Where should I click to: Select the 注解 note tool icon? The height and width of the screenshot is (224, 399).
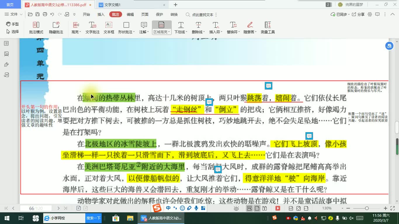click(x=144, y=25)
